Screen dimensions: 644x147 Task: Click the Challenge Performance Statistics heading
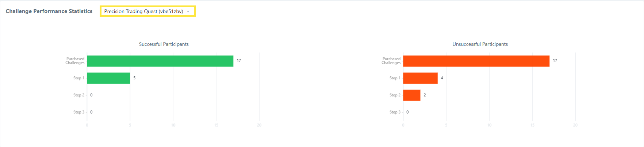49,11
